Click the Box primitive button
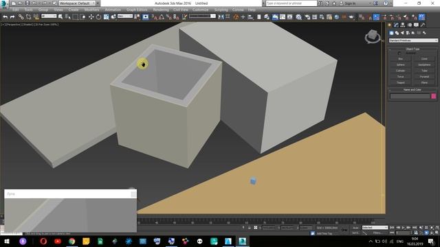Image resolution: width=440 pixels, height=247 pixels. [x=400, y=59]
